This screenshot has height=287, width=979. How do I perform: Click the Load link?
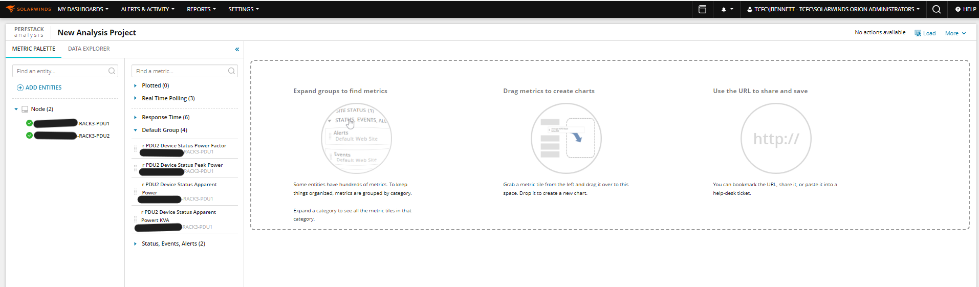coord(929,33)
